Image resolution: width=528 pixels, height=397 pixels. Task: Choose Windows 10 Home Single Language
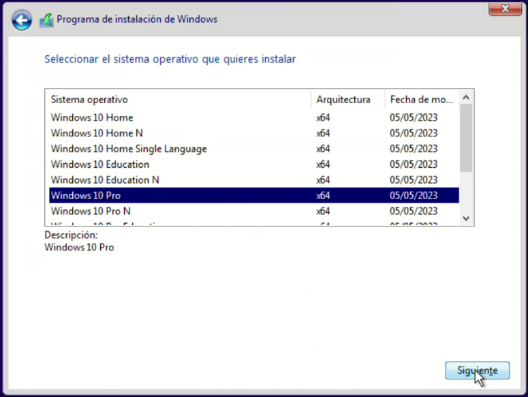coord(129,149)
